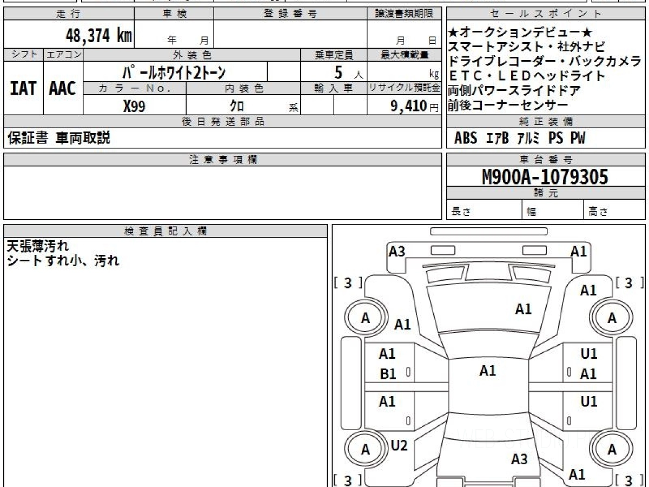Click the 車検 header cell

point(174,14)
